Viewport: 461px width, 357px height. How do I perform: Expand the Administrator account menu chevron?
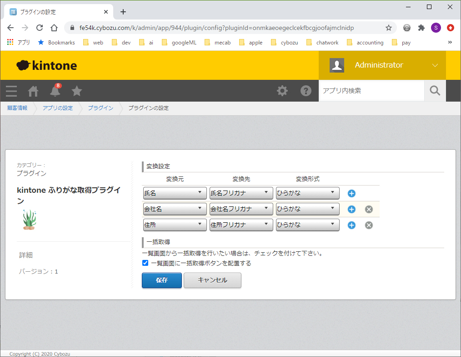(x=435, y=65)
